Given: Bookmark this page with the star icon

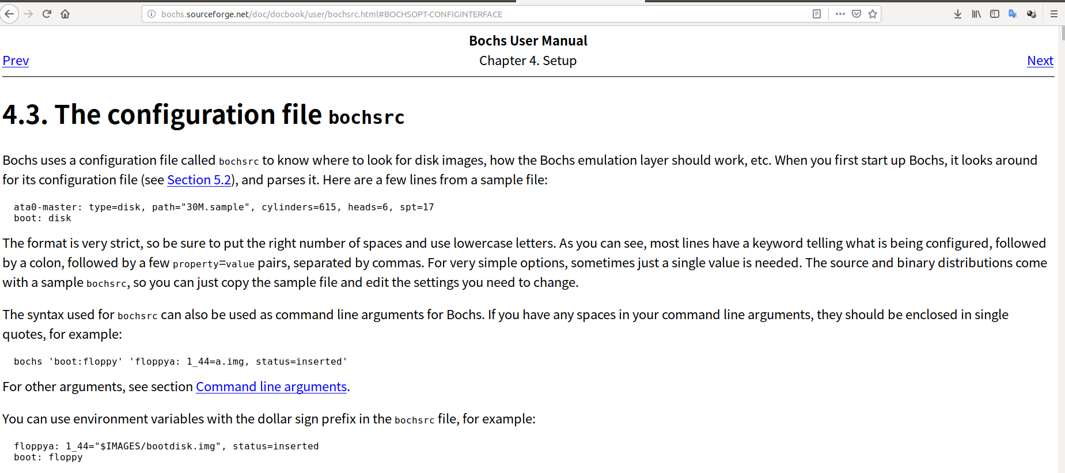Looking at the screenshot, I should pos(873,14).
